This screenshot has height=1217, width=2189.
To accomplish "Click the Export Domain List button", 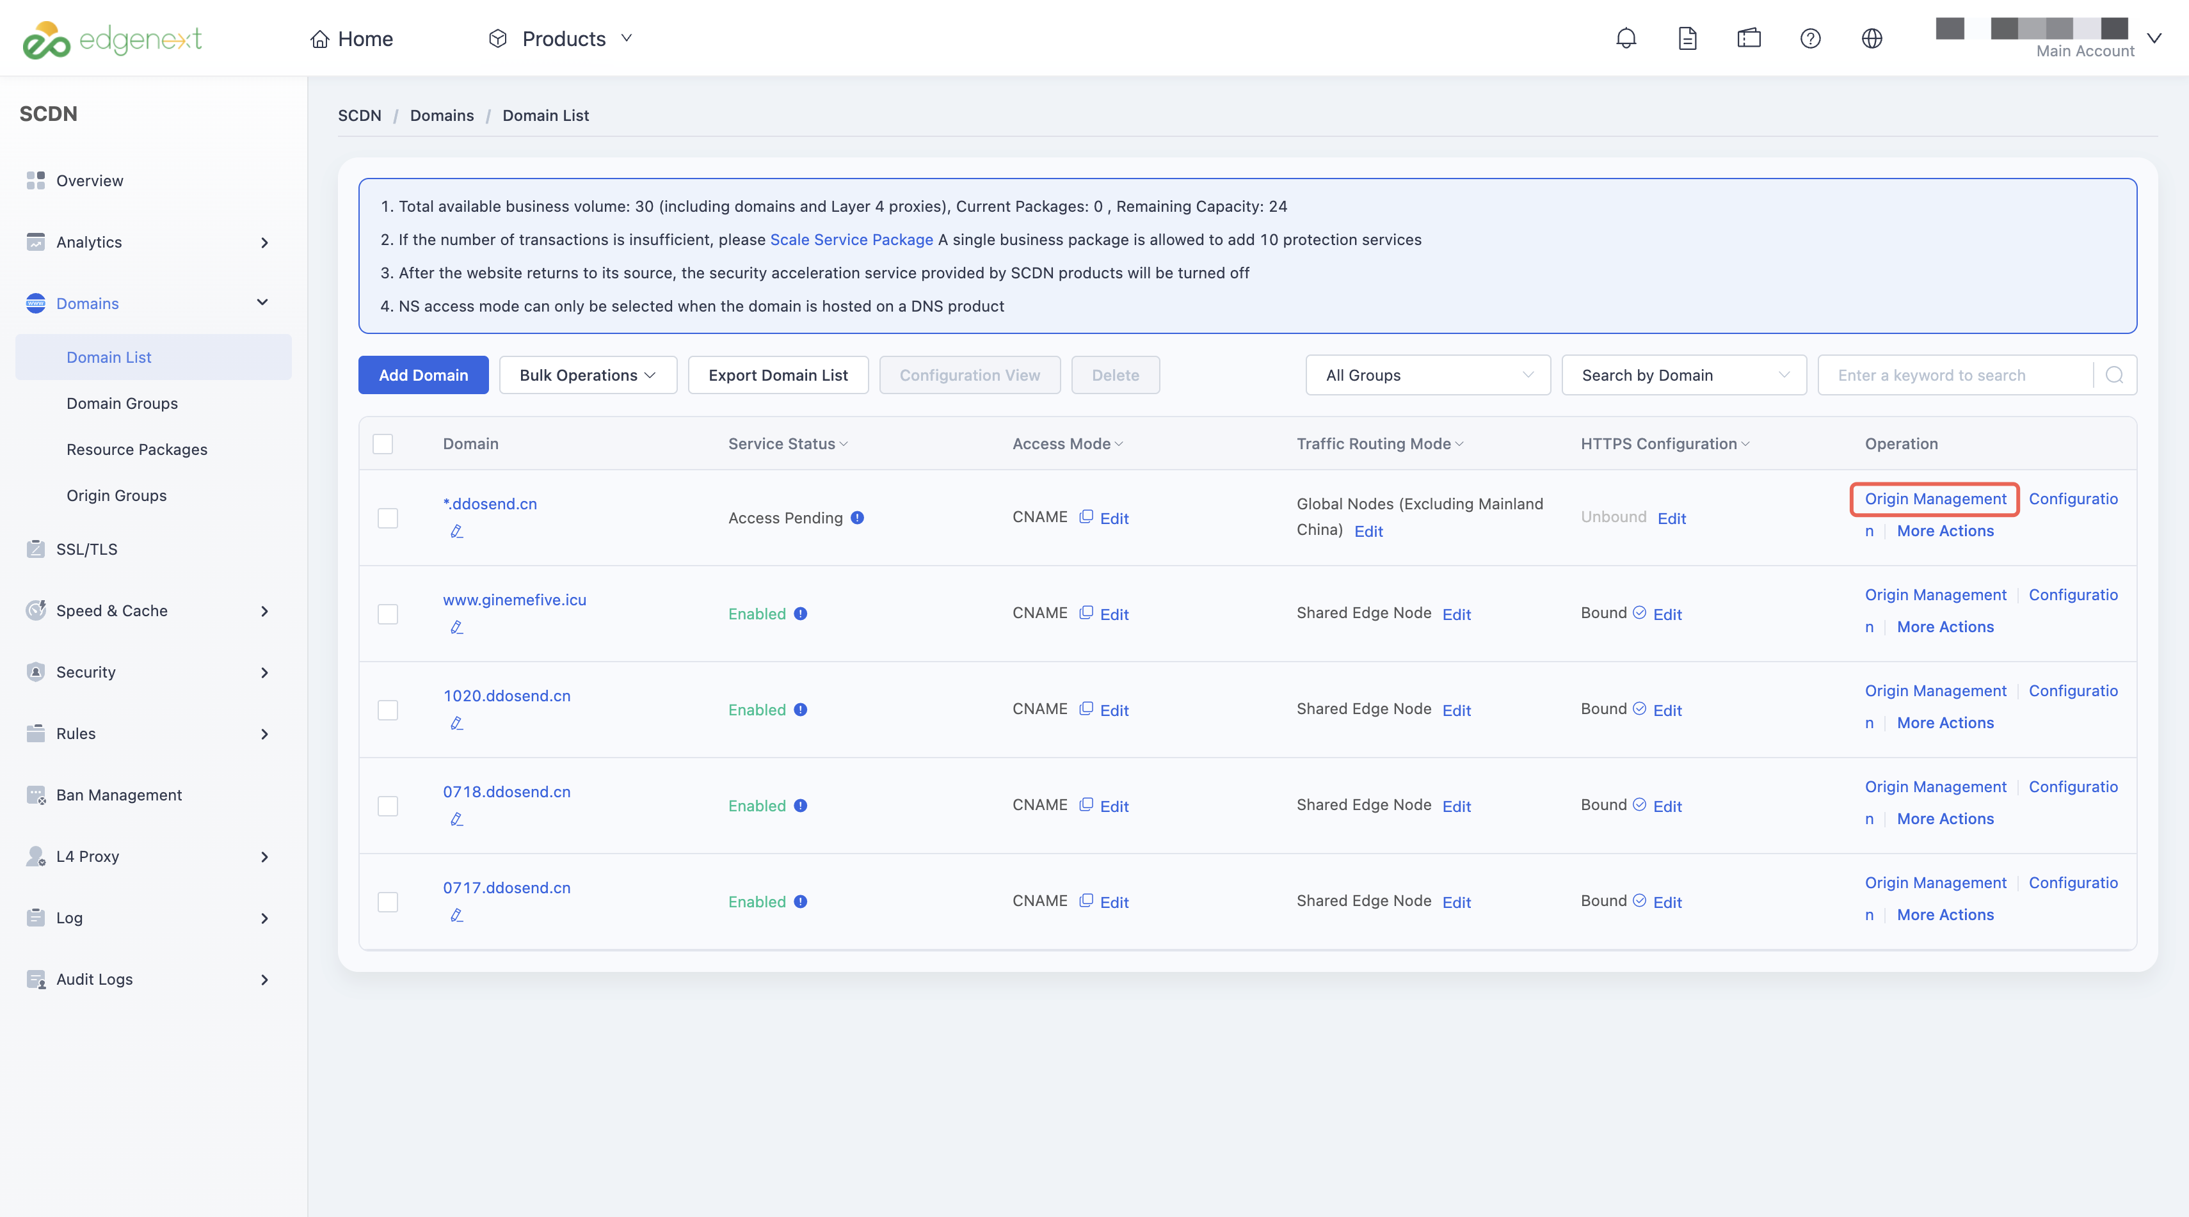I will pyautogui.click(x=778, y=376).
